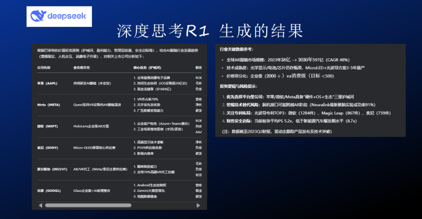Click the '谷歌（GOOGL）' company cell
The image size is (422, 219).
point(49,191)
